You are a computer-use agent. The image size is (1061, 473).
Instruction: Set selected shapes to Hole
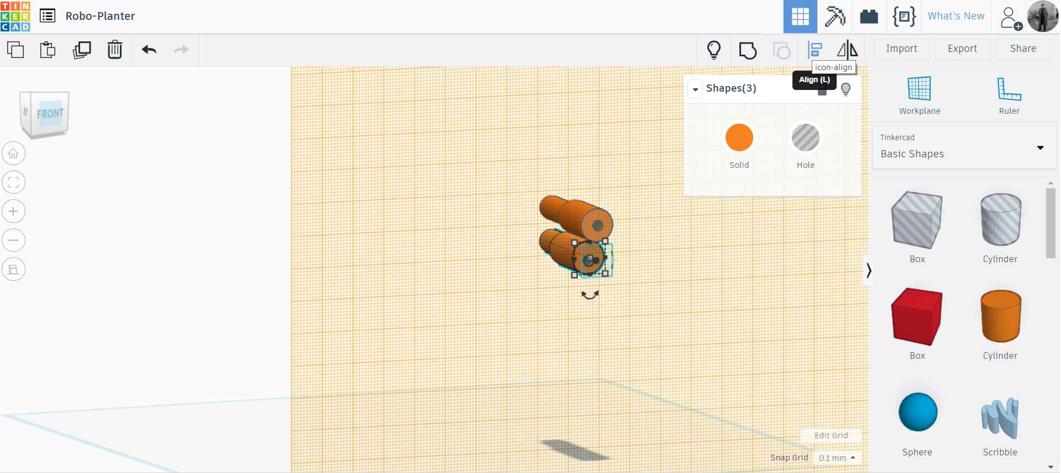pyautogui.click(x=806, y=137)
